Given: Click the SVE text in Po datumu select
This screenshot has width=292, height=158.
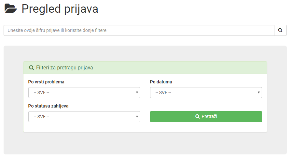Looking at the screenshot, I should coord(163,93).
